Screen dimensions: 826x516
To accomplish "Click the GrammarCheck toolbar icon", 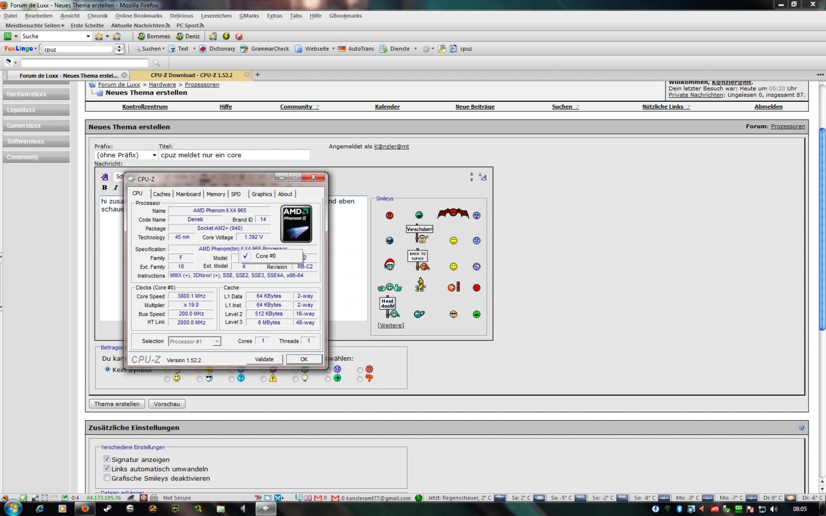I will pos(244,49).
